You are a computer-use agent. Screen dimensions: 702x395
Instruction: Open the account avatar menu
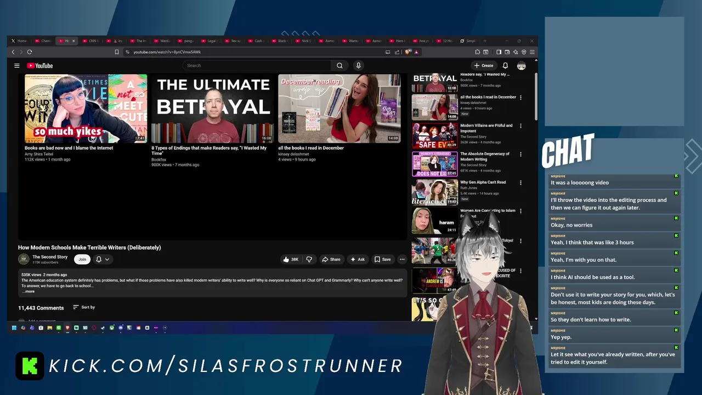point(521,65)
